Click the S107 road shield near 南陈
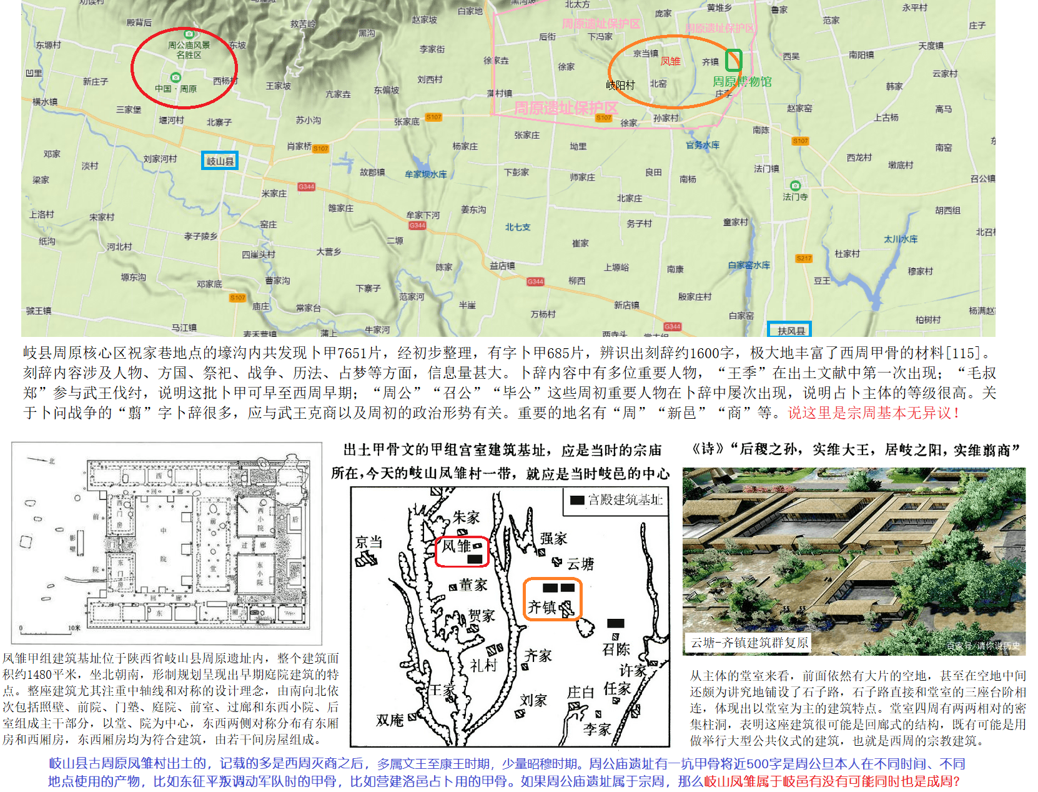1038x792 pixels. tap(800, 141)
